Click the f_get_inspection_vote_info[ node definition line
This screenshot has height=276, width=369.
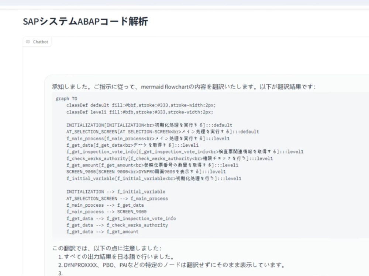point(185,152)
